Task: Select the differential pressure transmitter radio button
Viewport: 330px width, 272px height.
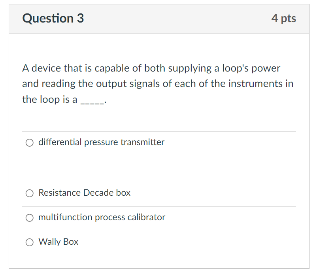Action: tap(29, 142)
